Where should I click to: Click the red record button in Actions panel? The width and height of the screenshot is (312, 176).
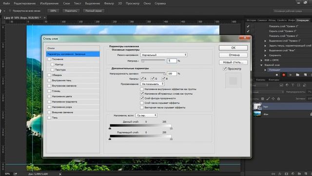tap(284, 75)
